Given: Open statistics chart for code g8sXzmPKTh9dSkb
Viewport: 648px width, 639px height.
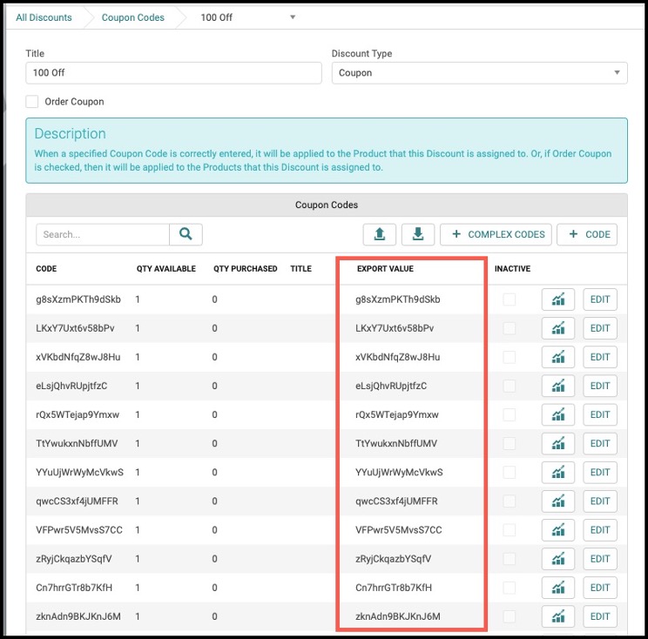Looking at the screenshot, I should coord(558,299).
